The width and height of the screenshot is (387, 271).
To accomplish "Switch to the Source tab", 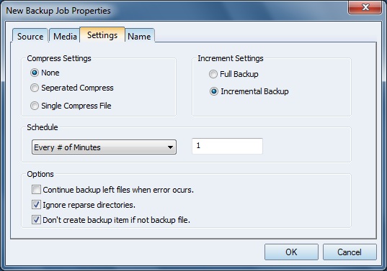I will pos(30,36).
